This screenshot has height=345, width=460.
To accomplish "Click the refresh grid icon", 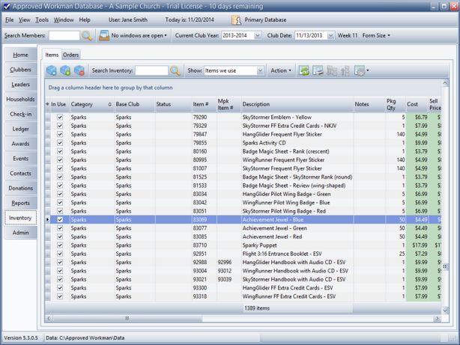I will (304, 70).
